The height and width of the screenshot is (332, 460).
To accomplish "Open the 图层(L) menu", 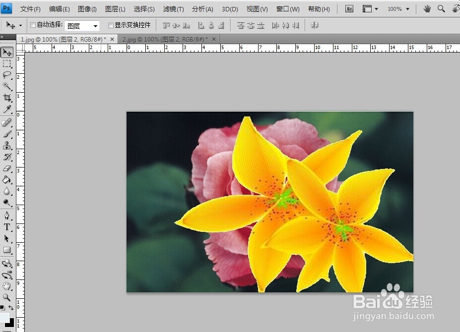I will (115, 9).
